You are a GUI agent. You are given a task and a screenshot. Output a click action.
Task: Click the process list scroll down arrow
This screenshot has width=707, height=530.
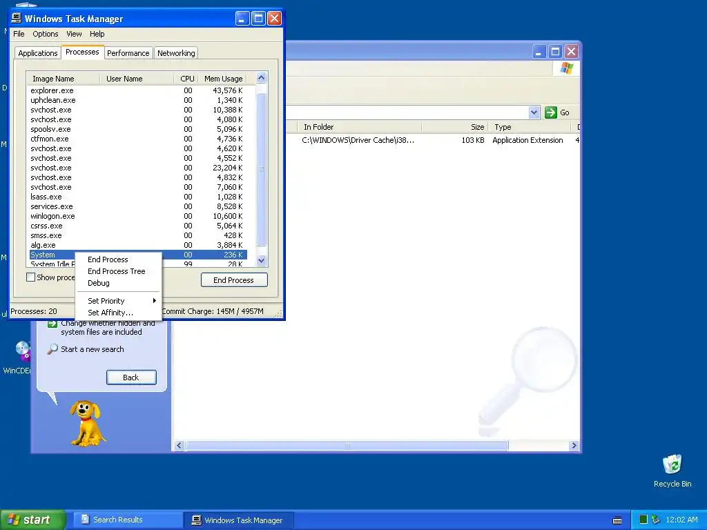(x=261, y=260)
